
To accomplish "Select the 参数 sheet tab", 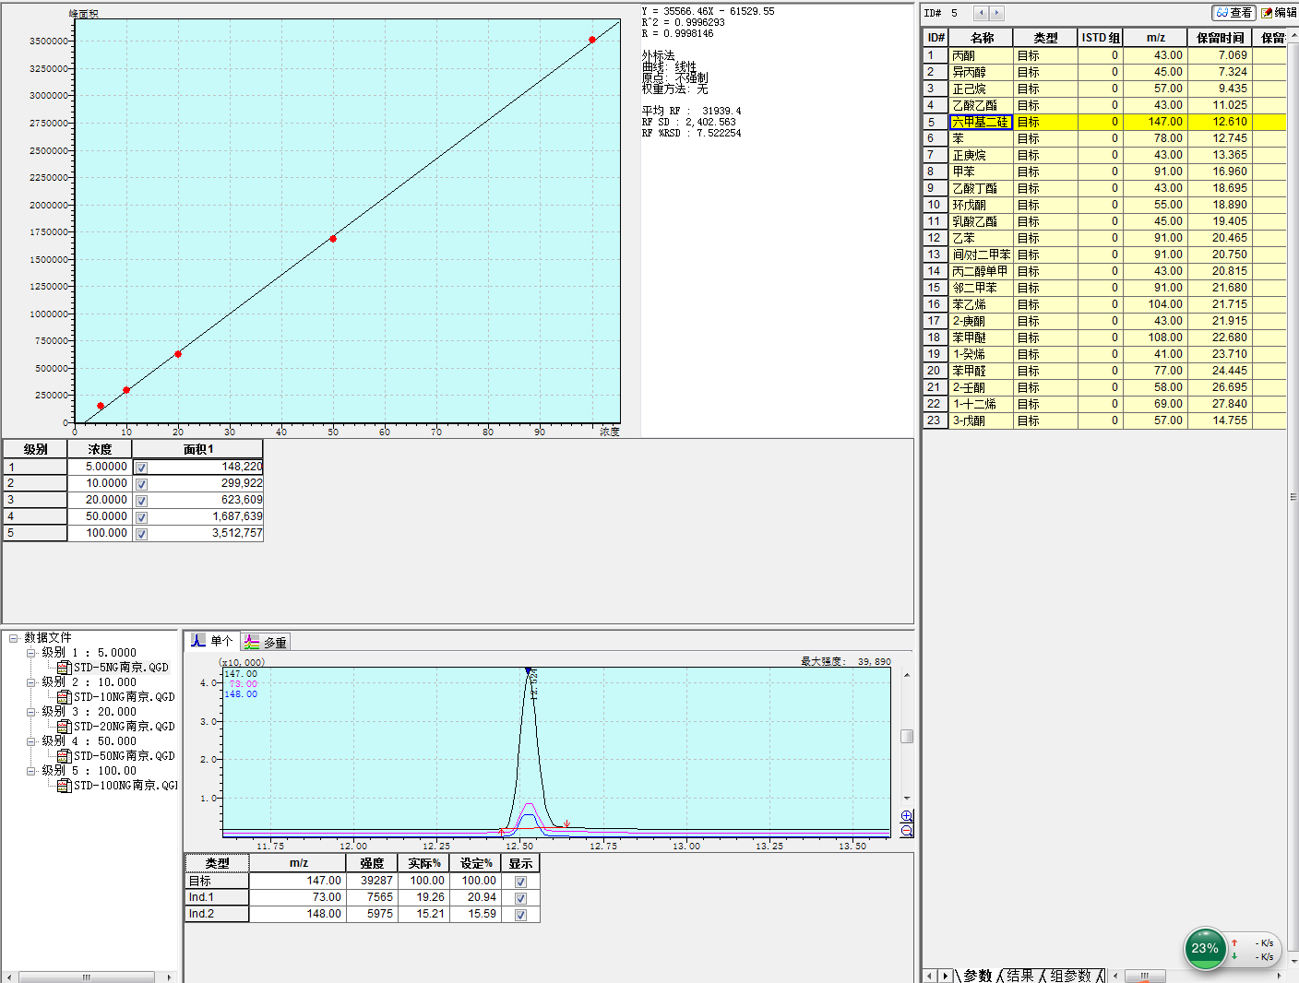I will pyautogui.click(x=977, y=976).
